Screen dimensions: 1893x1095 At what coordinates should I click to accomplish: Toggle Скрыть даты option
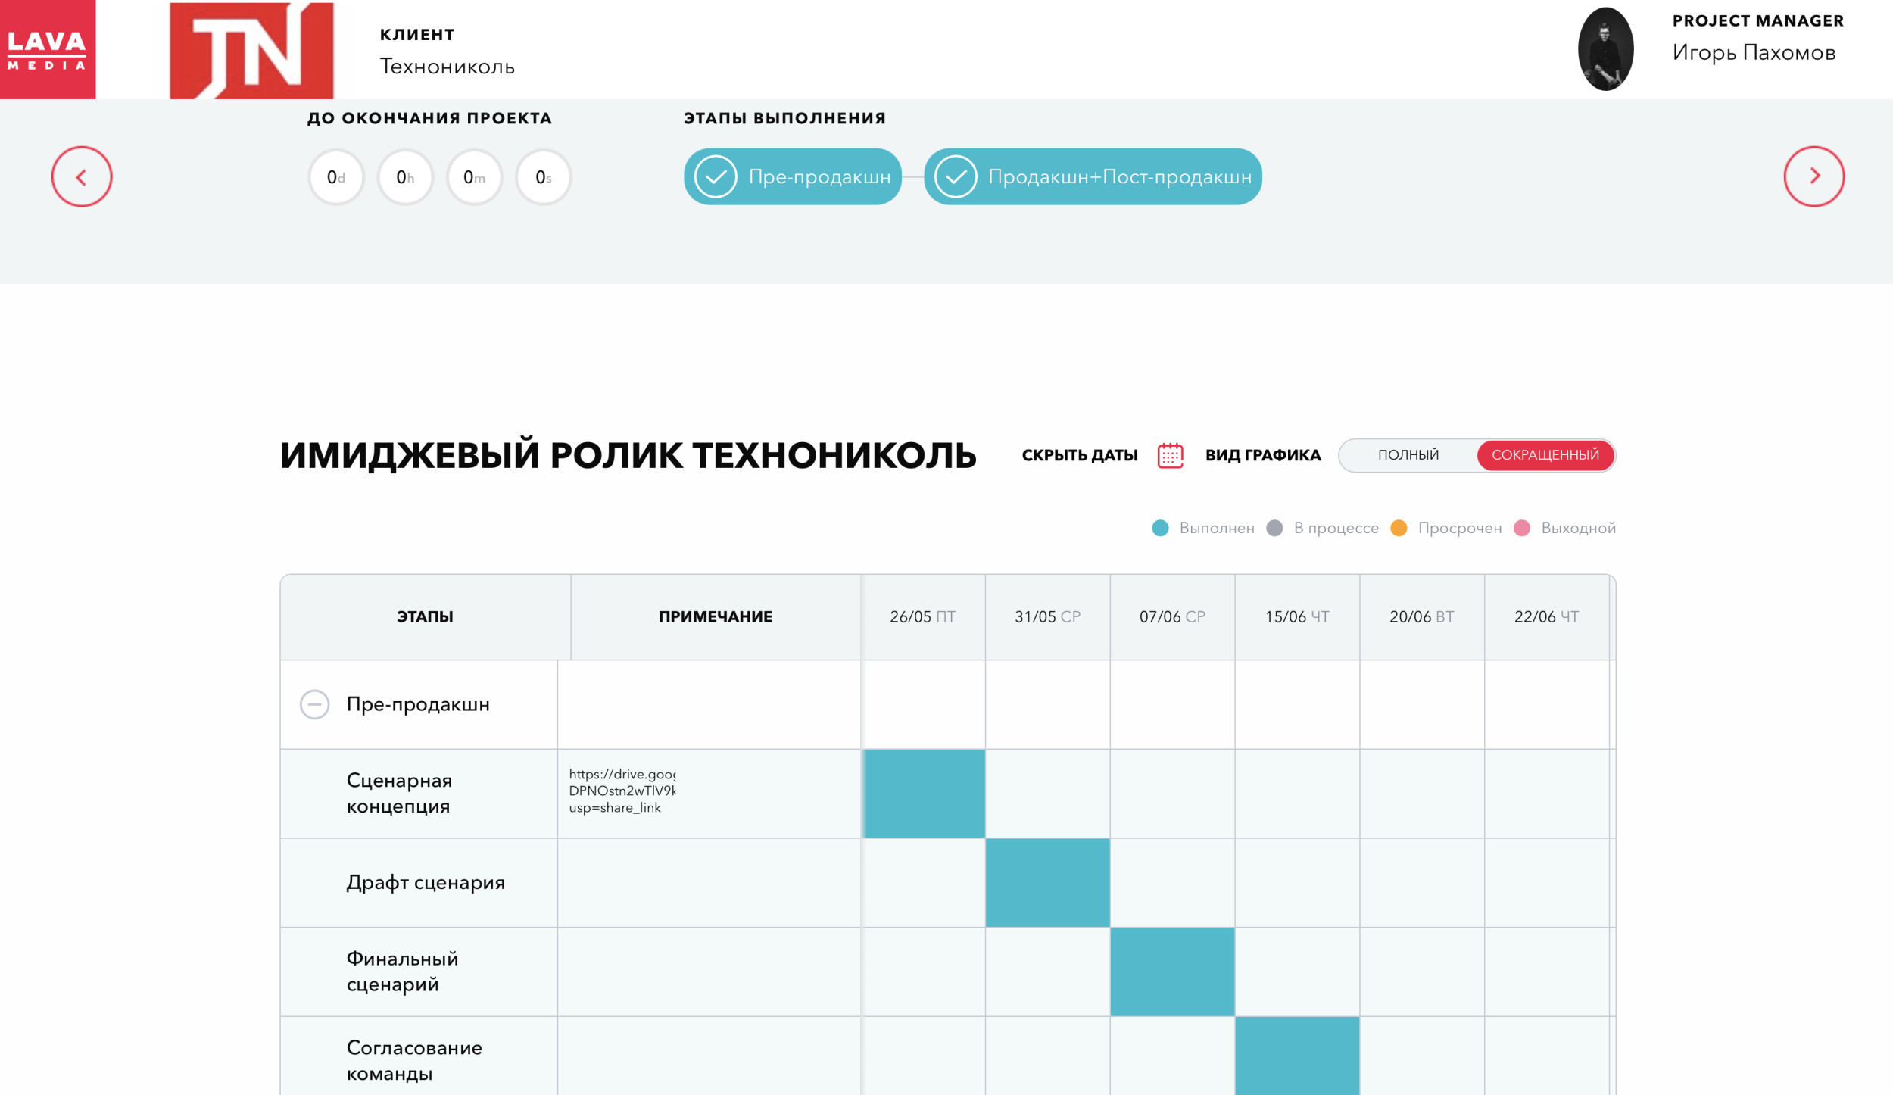click(1079, 455)
